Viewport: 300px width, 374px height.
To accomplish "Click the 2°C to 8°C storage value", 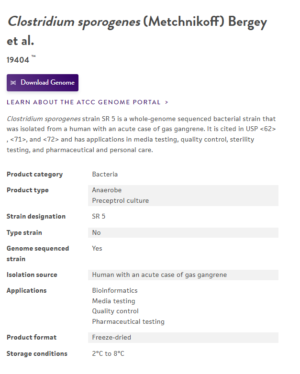I will pos(108,354).
